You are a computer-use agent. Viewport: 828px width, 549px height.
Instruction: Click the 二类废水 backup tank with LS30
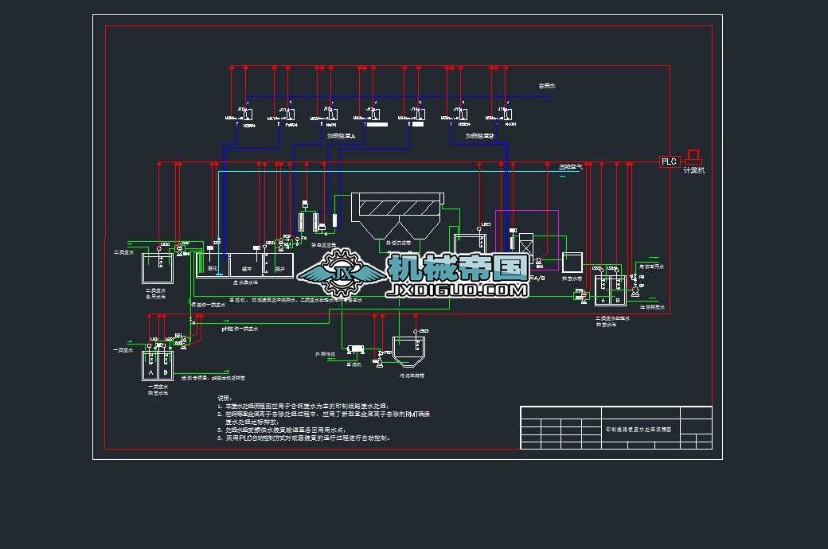click(x=158, y=268)
